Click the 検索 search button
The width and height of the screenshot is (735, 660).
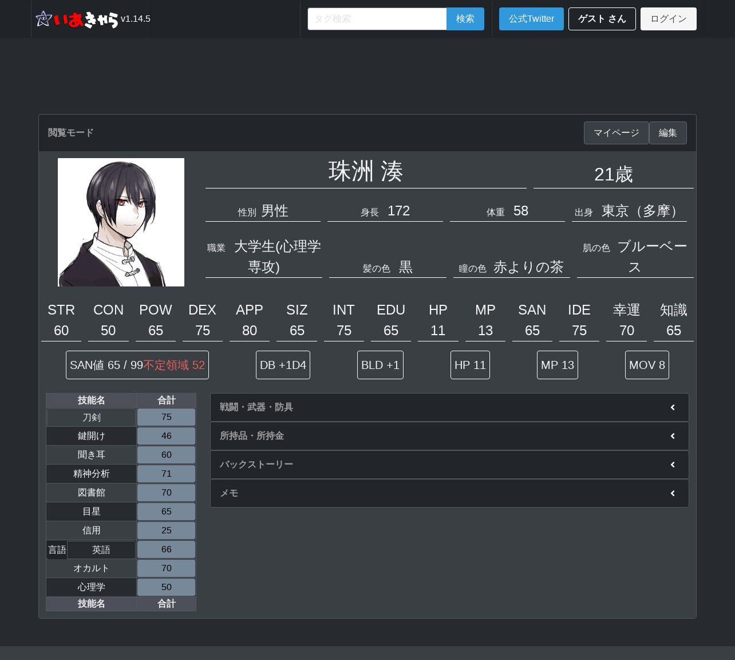465,19
